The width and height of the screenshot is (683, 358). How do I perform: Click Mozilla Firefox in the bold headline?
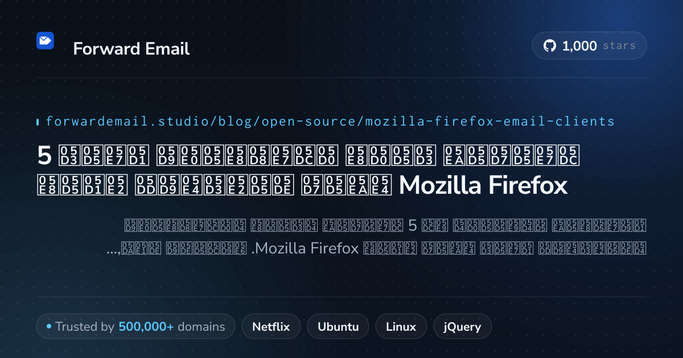[x=484, y=186]
